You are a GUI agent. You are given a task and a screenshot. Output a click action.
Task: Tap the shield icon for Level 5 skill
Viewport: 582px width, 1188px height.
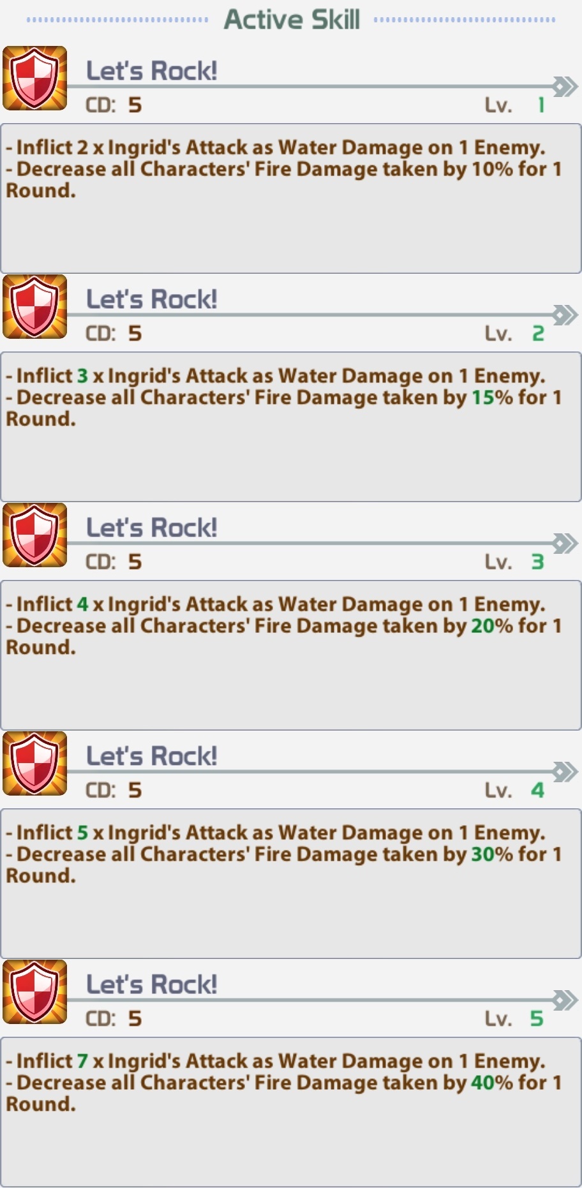pyautogui.click(x=35, y=992)
